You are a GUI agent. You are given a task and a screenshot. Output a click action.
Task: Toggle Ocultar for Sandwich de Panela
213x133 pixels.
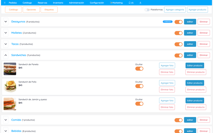(139, 69)
